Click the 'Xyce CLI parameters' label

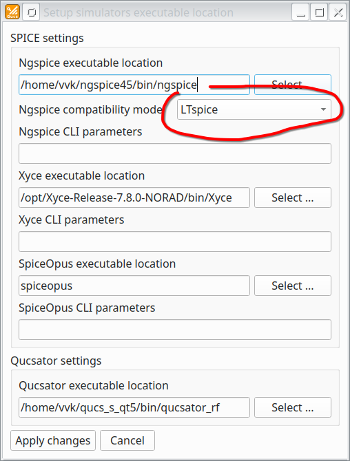[71, 219]
